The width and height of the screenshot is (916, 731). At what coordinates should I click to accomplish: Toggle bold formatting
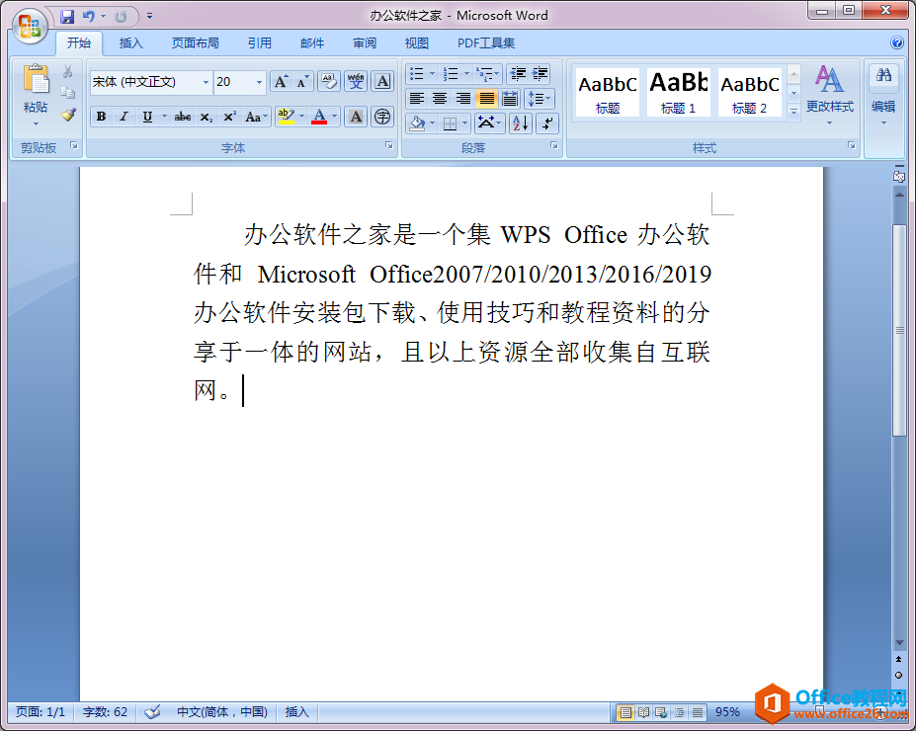[x=101, y=117]
